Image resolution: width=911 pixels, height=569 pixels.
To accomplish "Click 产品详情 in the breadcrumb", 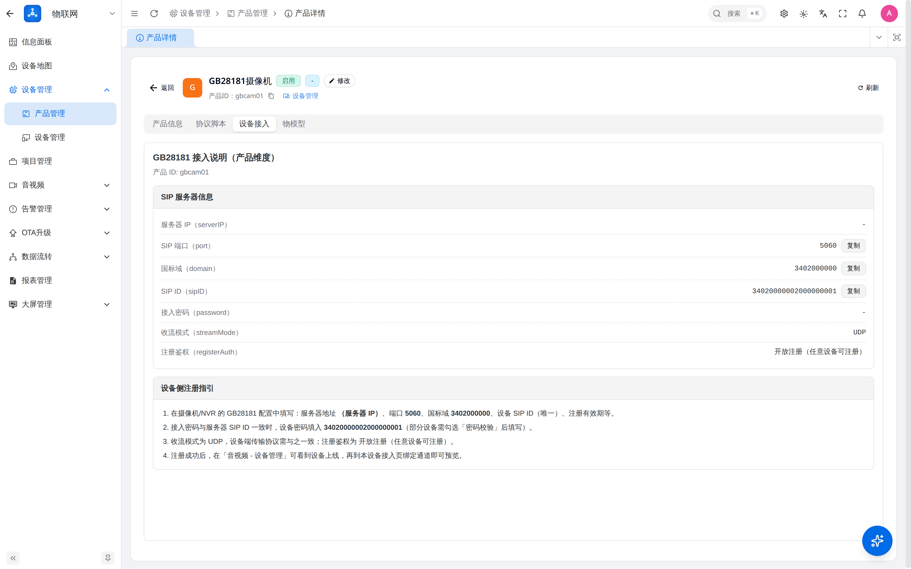I will [x=305, y=14].
